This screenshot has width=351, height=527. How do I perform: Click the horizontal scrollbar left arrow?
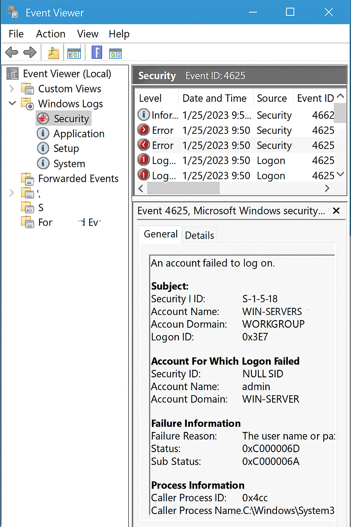pyautogui.click(x=141, y=188)
